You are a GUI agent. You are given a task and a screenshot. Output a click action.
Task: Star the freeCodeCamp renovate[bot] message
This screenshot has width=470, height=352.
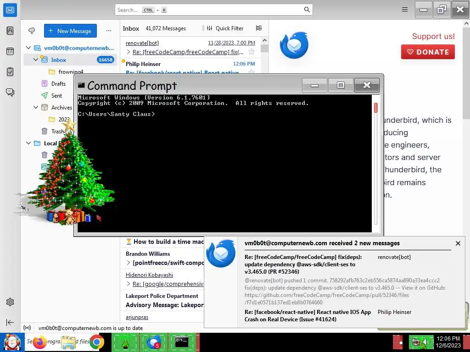[252, 52]
